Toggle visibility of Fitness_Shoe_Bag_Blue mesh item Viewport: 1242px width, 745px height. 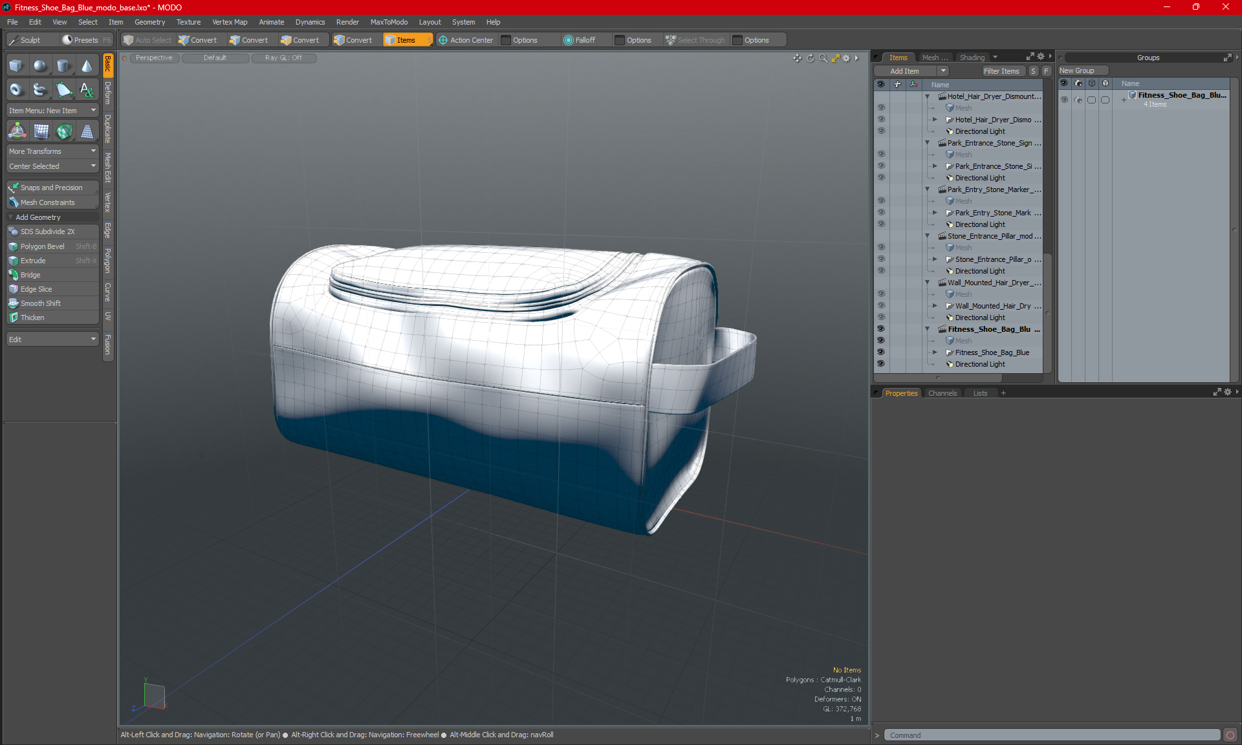coord(880,352)
